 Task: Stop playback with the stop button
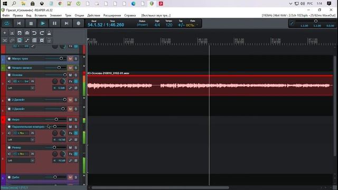tap(31, 23)
